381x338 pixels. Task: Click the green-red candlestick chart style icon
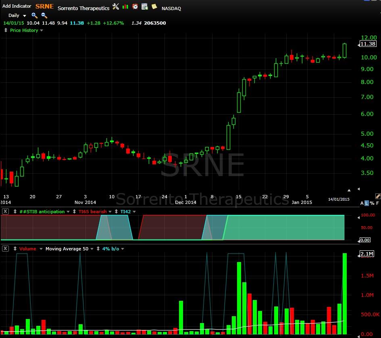click(125, 7)
